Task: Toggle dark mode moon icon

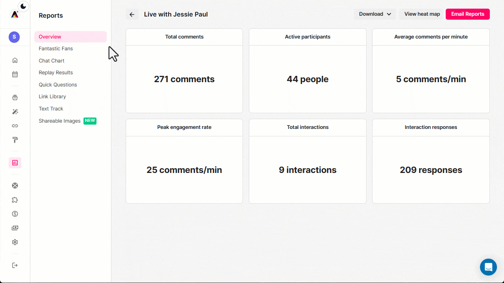Action: tap(24, 6)
